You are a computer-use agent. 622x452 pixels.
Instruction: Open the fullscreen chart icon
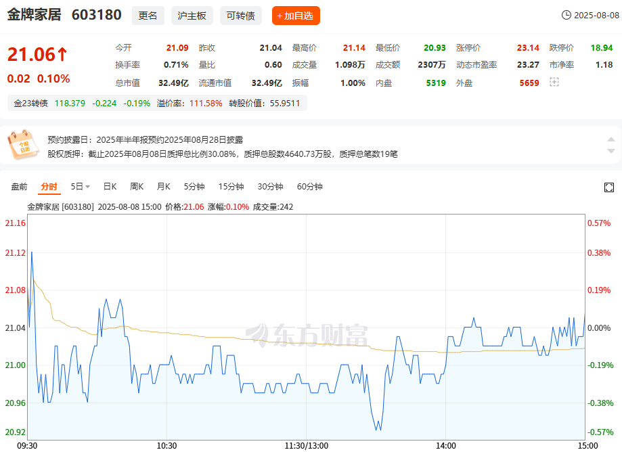click(x=609, y=187)
